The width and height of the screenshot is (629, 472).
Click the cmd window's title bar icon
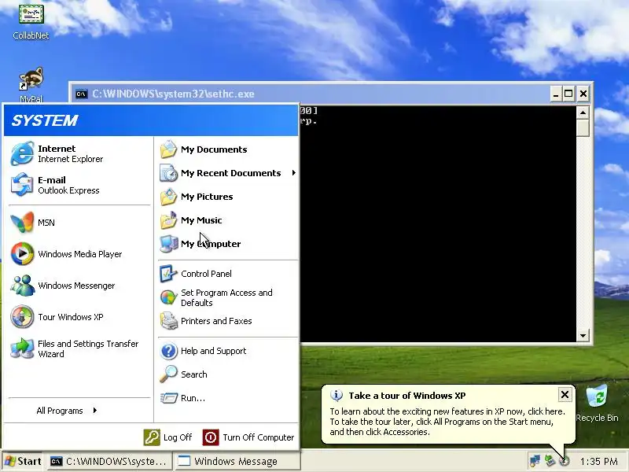[x=82, y=94]
